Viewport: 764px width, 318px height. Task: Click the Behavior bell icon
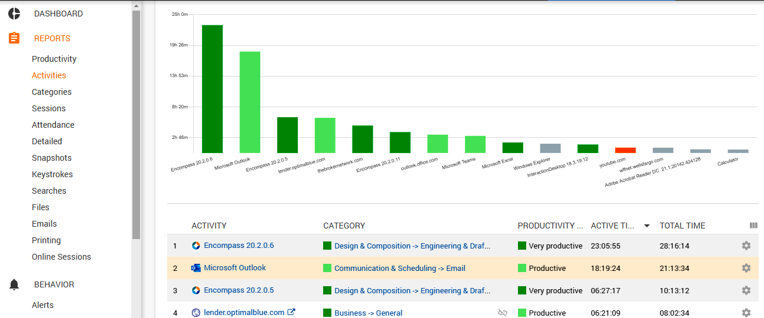point(14,284)
